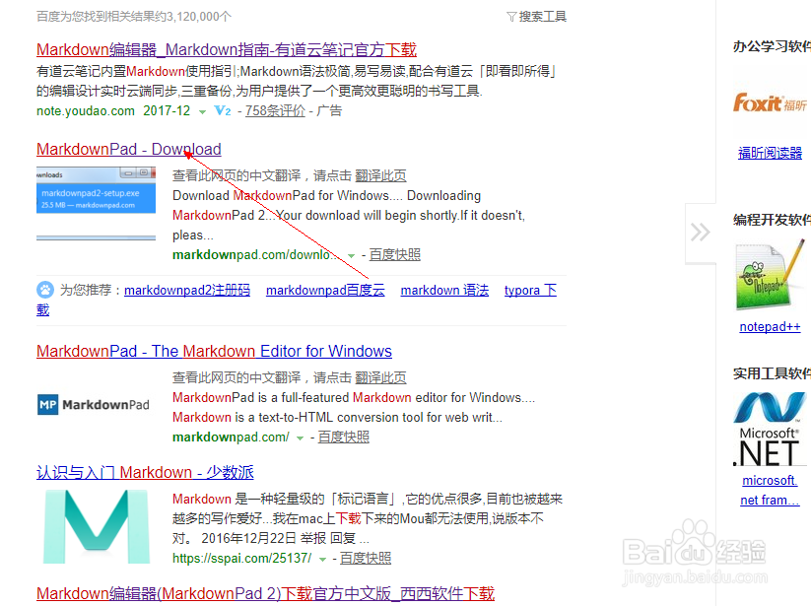Click the double-chevron sidebar collapse button
The width and height of the screenshot is (811, 606).
click(x=701, y=233)
